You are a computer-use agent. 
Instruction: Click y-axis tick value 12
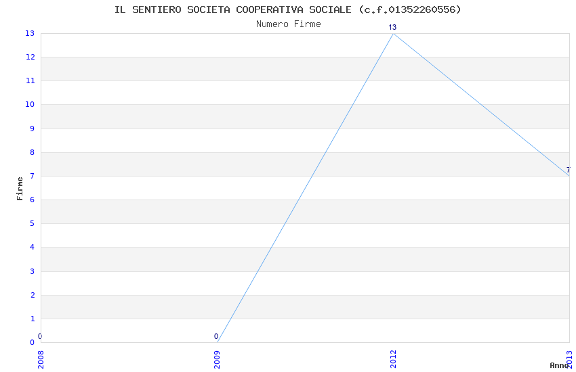pos(30,57)
